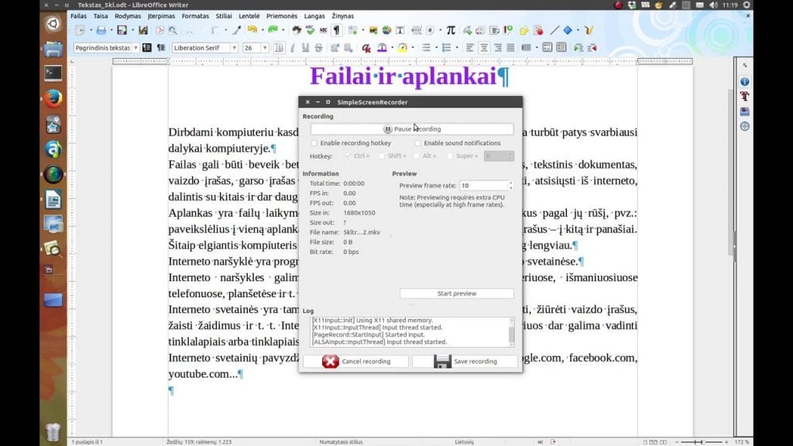Justify paragraph alignment icon

(511, 47)
